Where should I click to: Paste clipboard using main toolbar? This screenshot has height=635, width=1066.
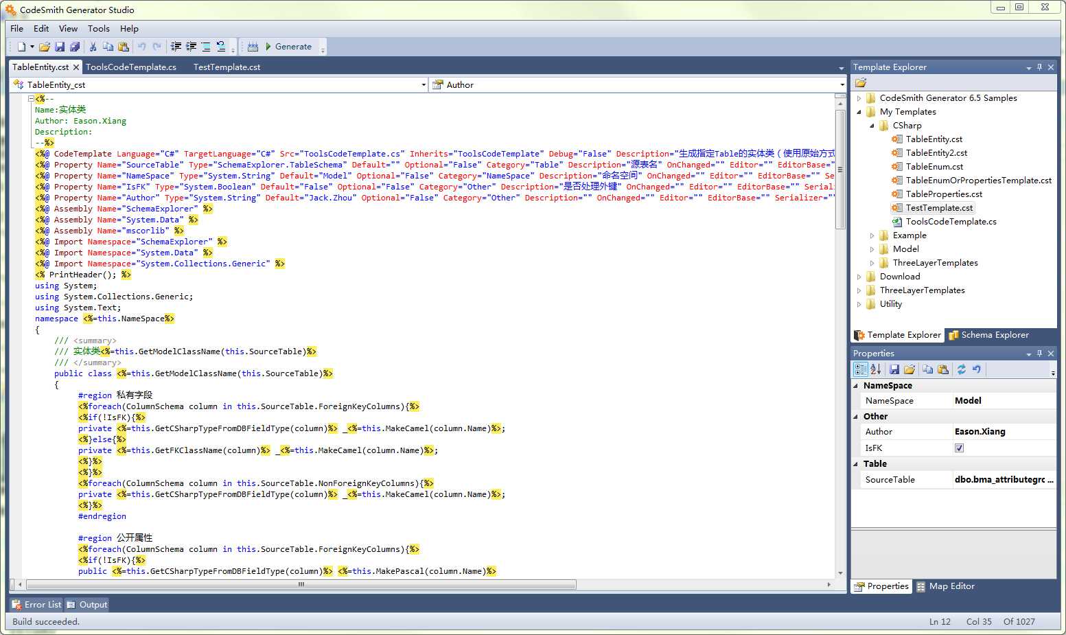click(124, 47)
